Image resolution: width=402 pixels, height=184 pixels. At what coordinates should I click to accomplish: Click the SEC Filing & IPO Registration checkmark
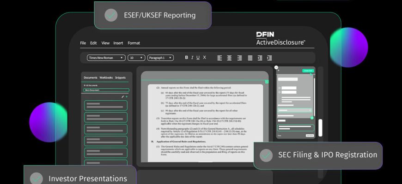coord(266,155)
